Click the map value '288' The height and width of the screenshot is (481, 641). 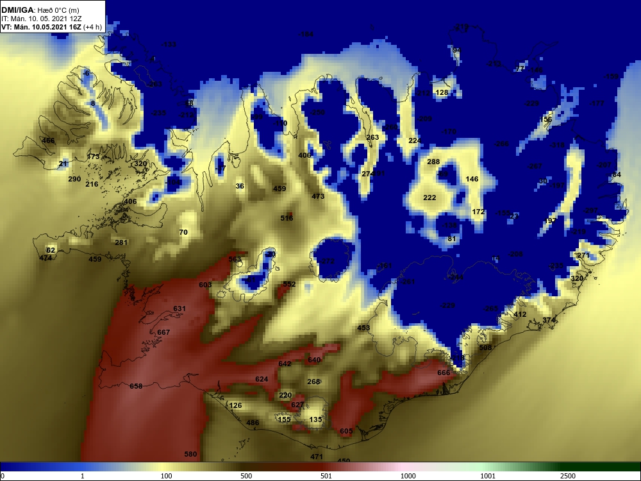click(x=433, y=162)
